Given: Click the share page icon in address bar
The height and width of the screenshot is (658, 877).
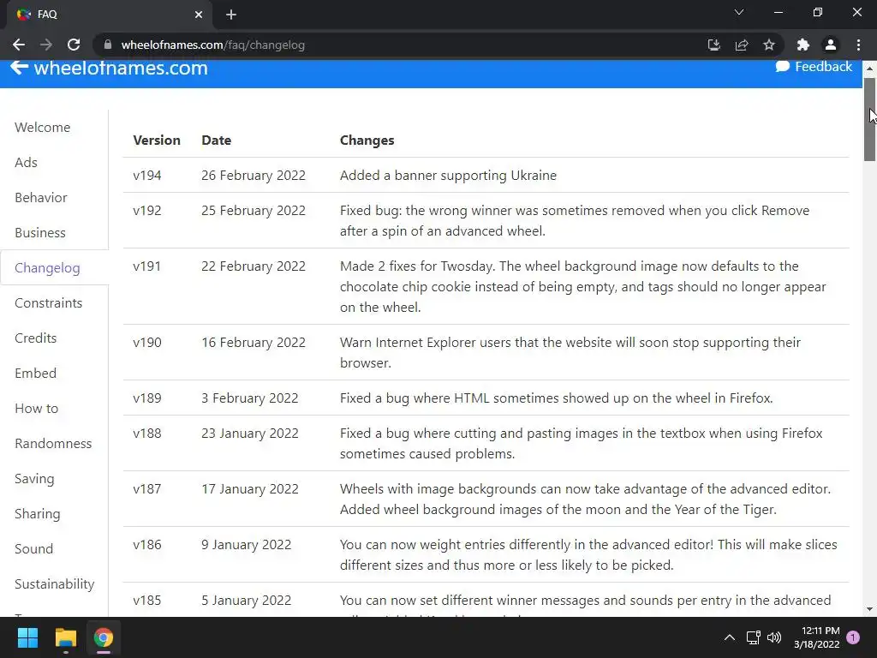Looking at the screenshot, I should (x=742, y=45).
